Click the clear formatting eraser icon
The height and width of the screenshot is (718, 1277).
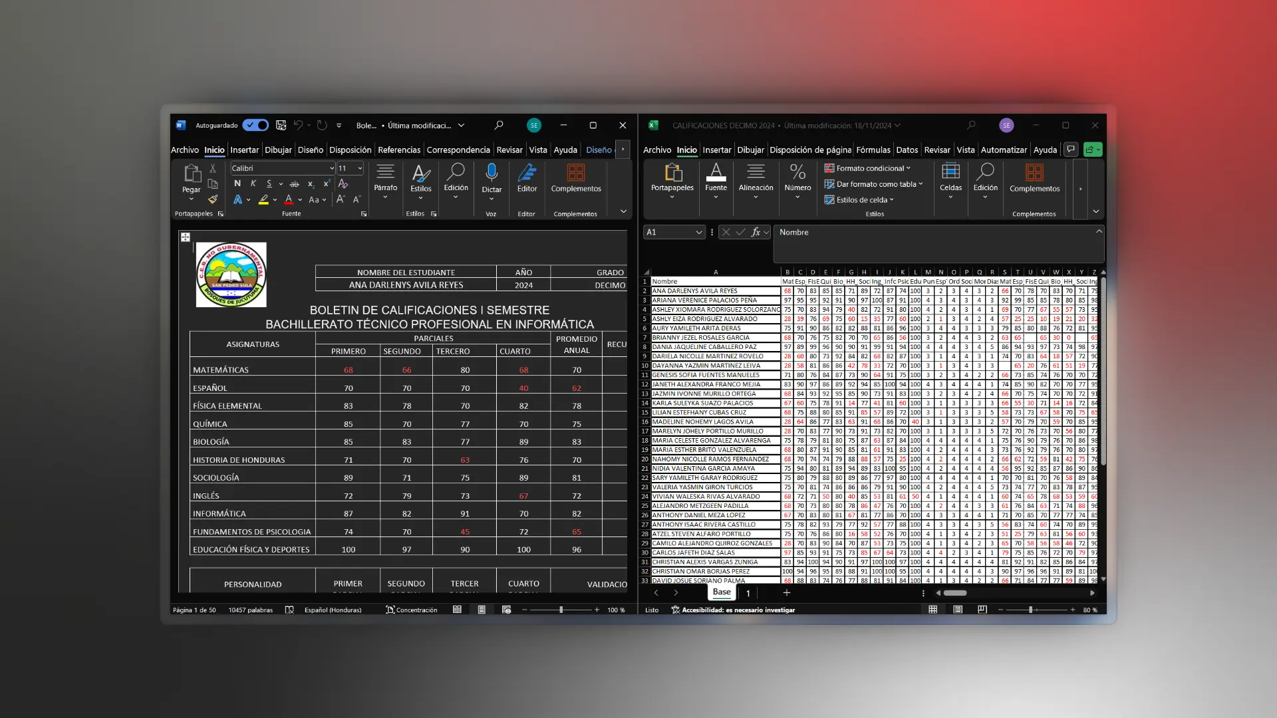(343, 183)
